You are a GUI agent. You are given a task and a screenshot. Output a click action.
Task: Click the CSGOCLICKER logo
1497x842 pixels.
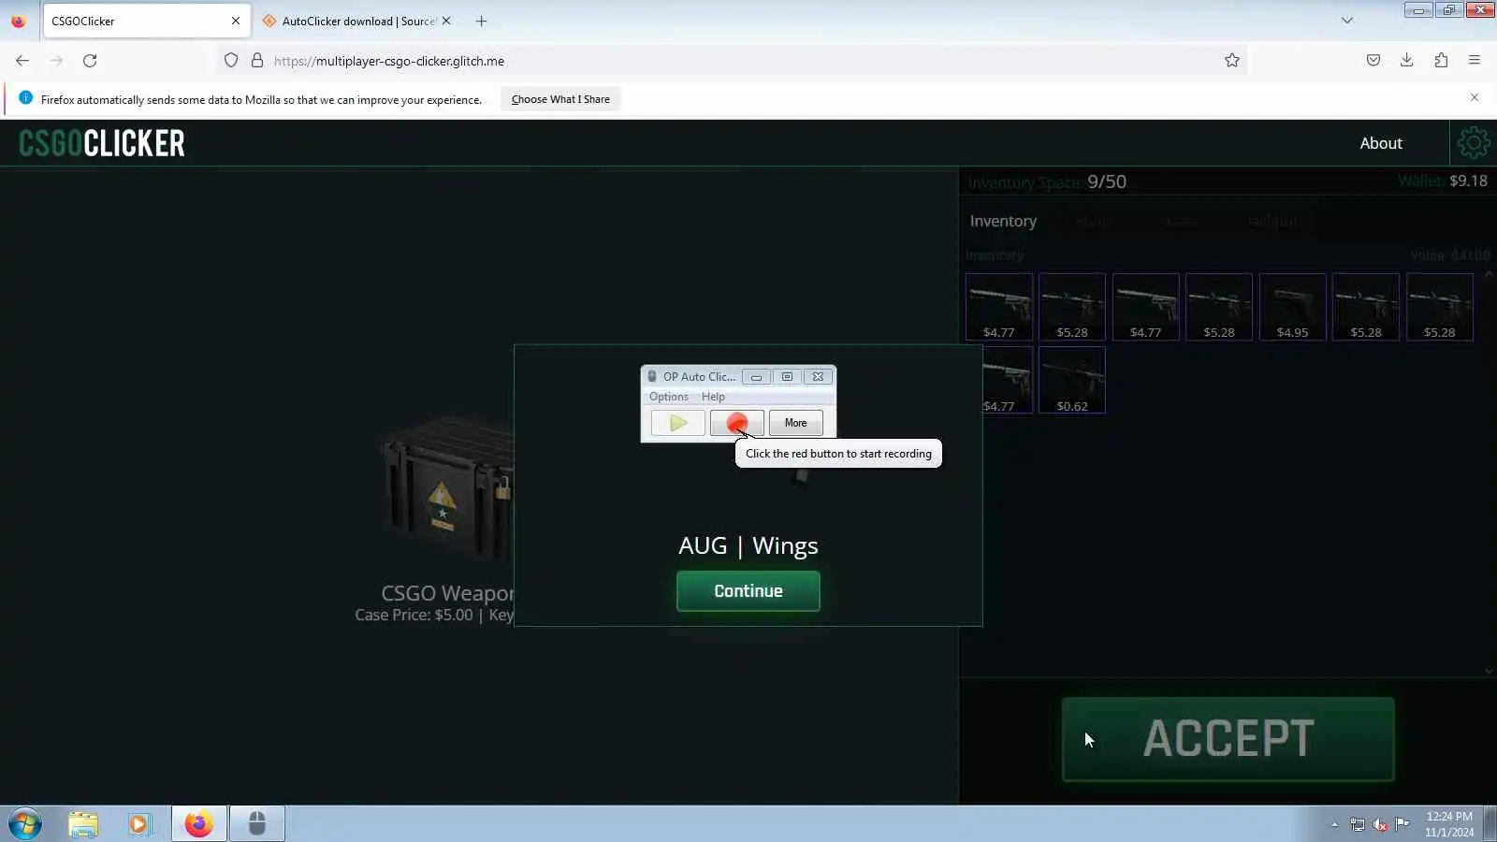click(102, 143)
